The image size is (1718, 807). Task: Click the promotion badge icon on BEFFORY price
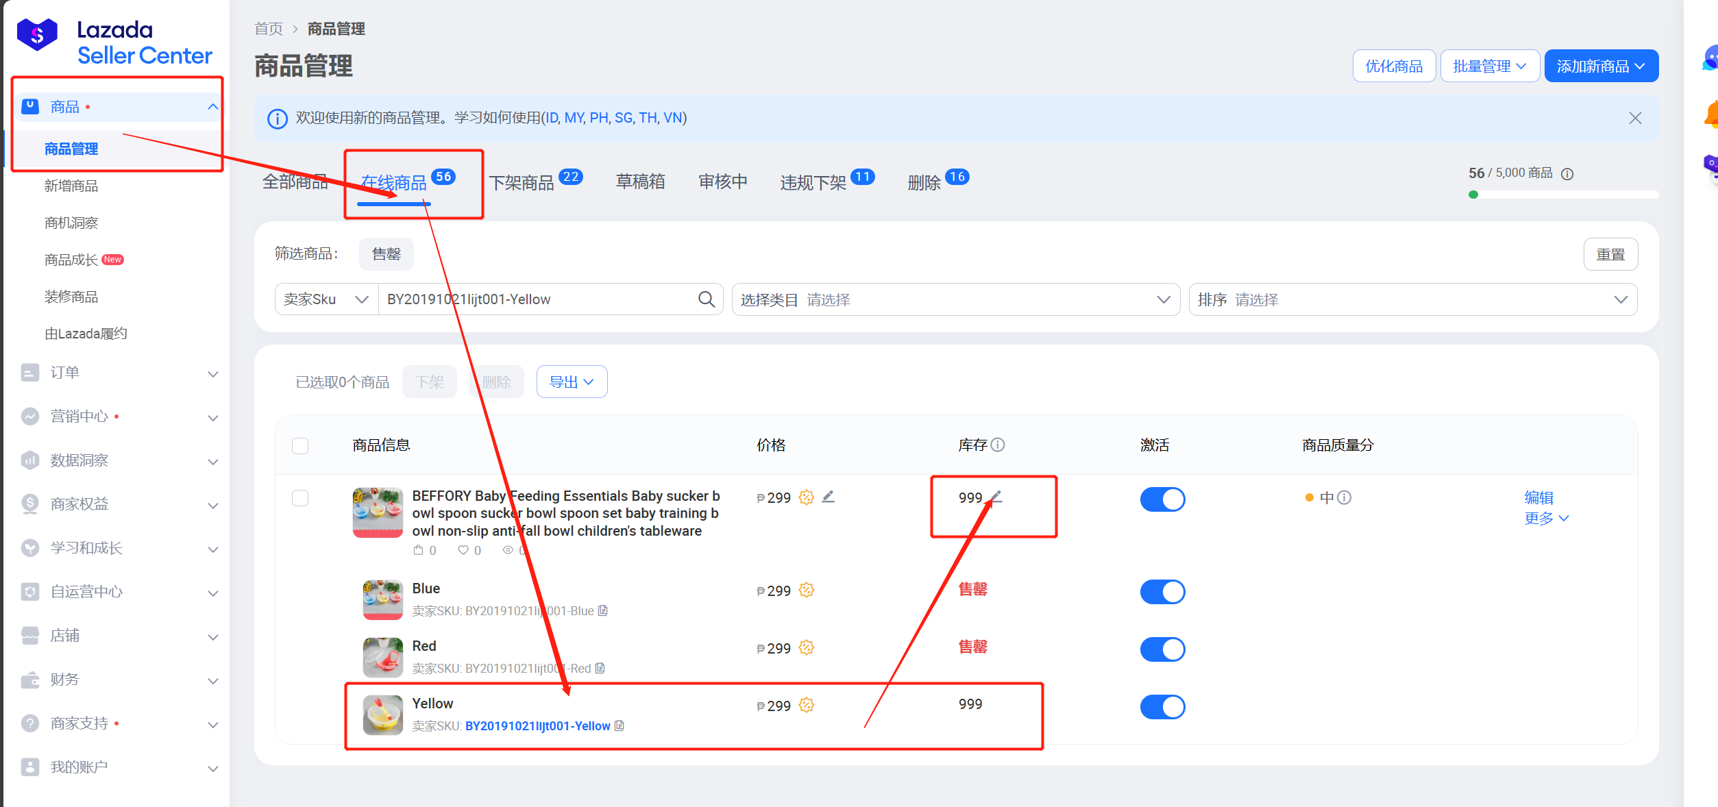point(807,497)
